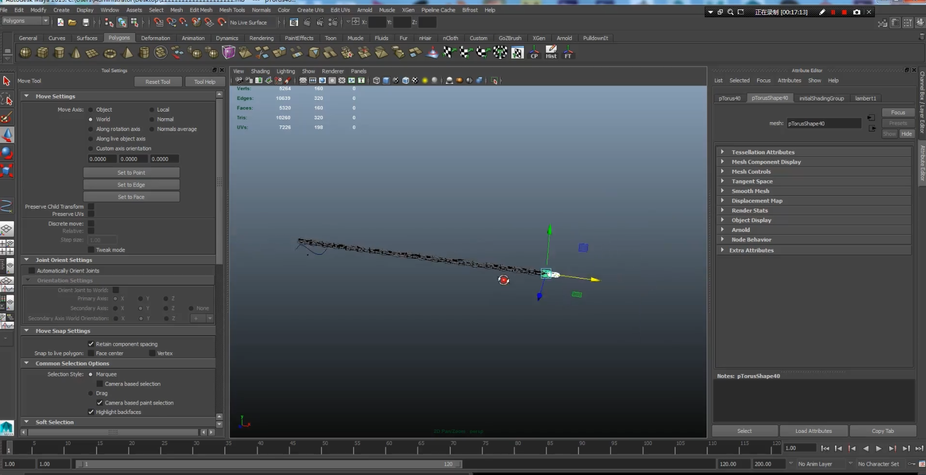Create a polygon plane from the shelf
The height and width of the screenshot is (475, 926).
(x=93, y=53)
